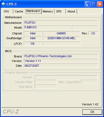Switch to the SPD tab

(60, 11)
